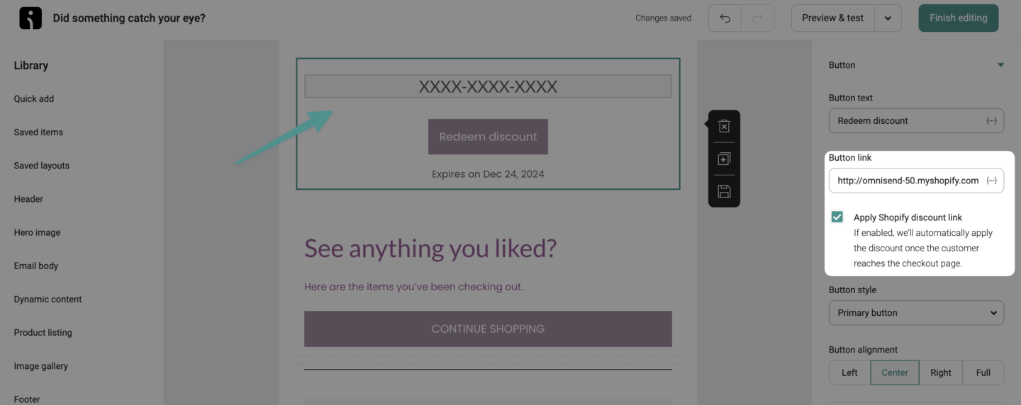Viewport: 1021px width, 405px height.
Task: Collapse the Button section
Action: (1000, 65)
